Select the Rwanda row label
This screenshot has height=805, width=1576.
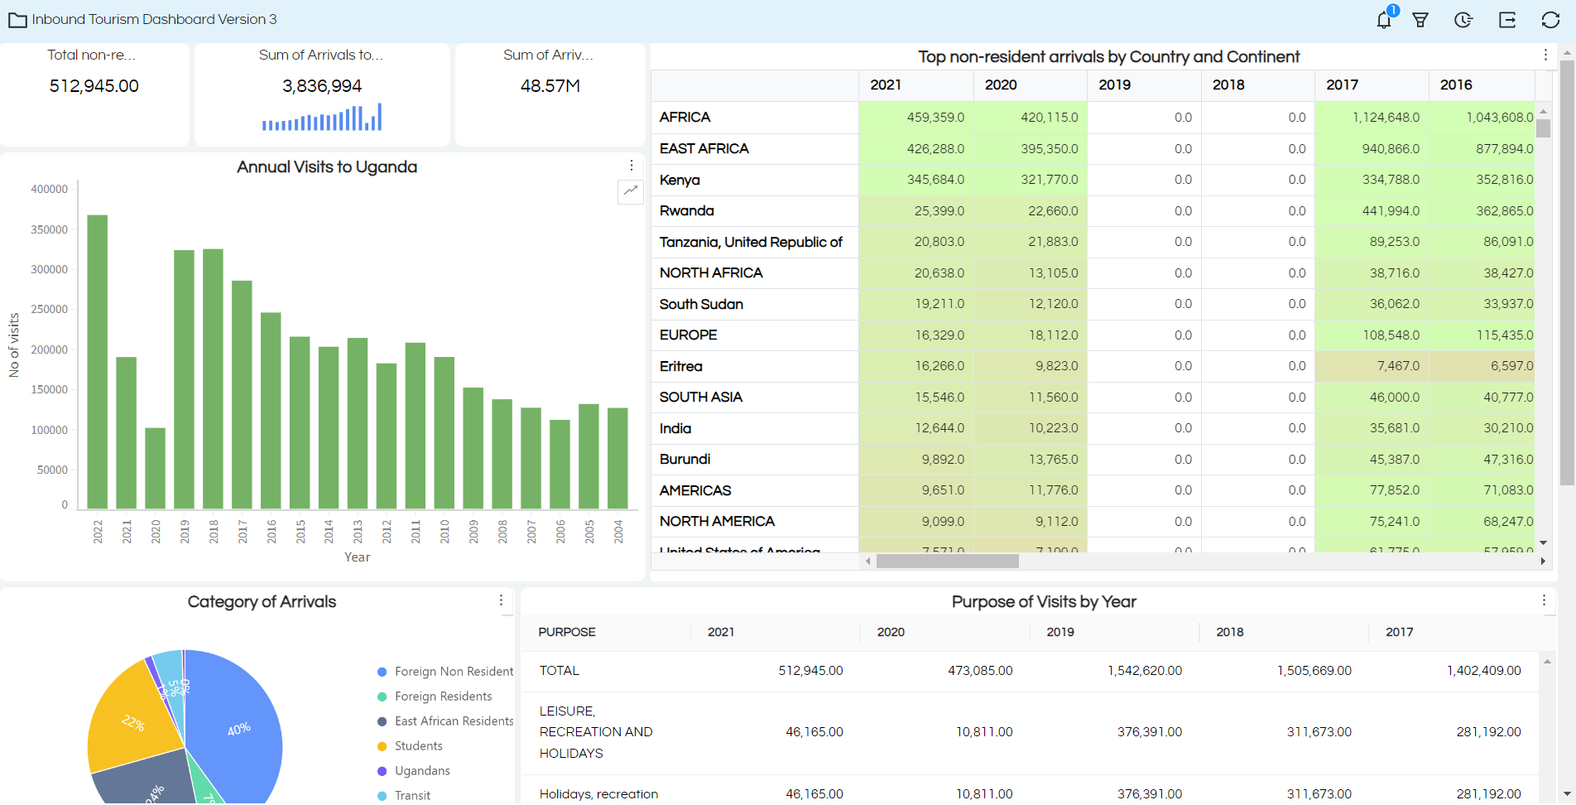pos(686,211)
